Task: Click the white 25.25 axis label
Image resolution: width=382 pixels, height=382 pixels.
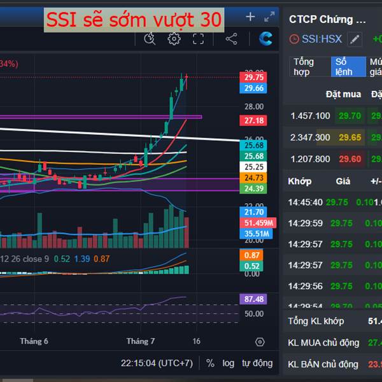Action: coord(253,167)
